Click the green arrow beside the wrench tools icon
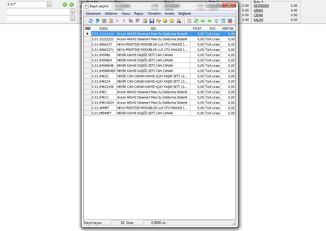The image size is (326, 231). [x=210, y=21]
